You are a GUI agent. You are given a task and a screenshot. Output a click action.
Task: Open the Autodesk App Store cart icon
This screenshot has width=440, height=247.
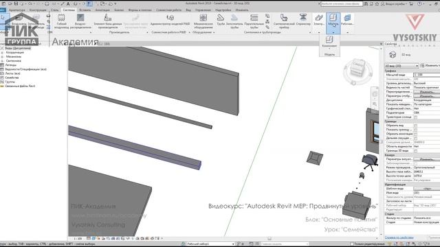411,3
